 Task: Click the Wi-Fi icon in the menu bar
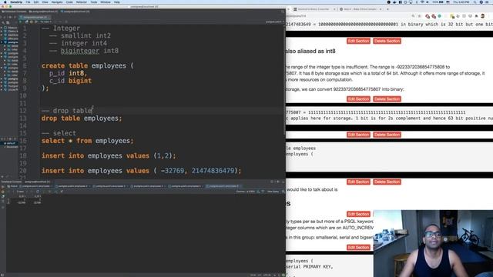422,2
